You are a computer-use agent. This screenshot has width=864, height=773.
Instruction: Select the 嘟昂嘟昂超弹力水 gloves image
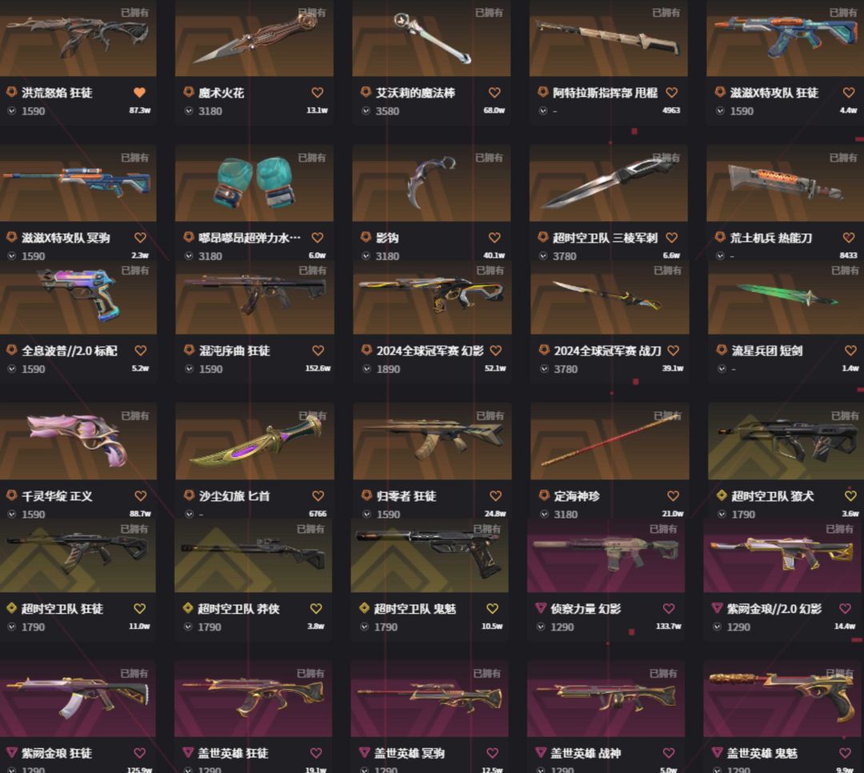(254, 183)
